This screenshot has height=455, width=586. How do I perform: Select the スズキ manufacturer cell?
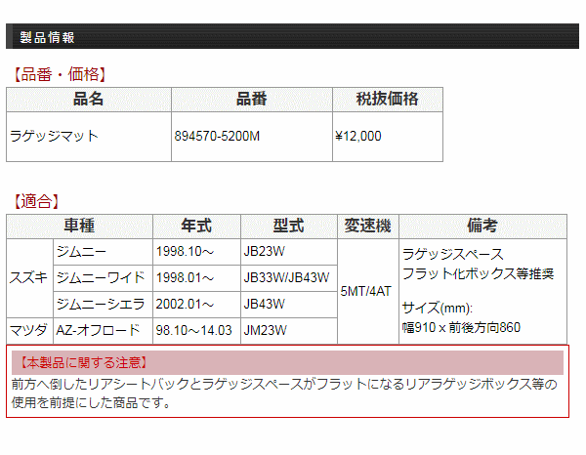coord(29,277)
